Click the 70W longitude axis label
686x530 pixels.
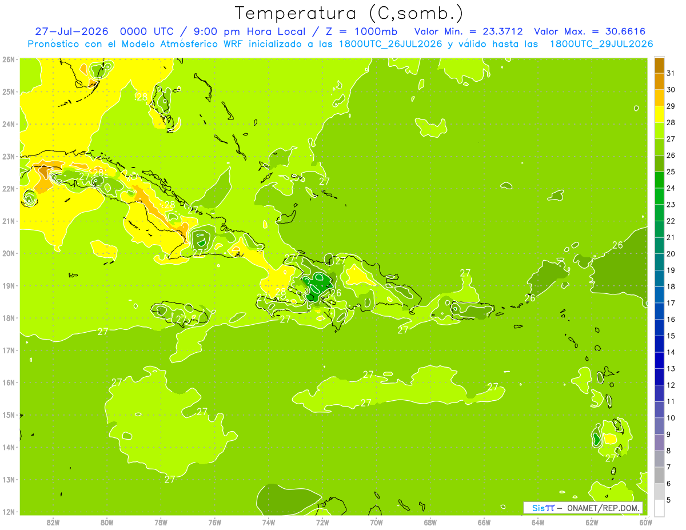[376, 522]
